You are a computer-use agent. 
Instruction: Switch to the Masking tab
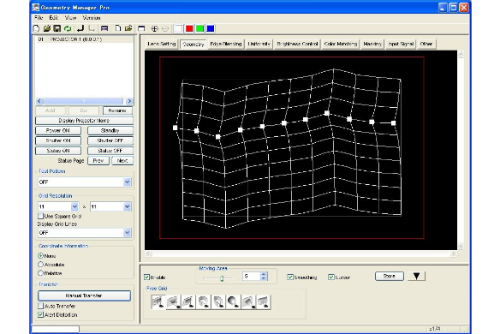click(x=372, y=44)
